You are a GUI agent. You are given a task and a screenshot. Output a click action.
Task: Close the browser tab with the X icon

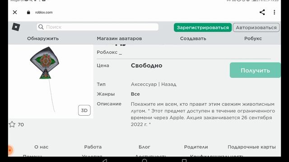[x=15, y=12]
